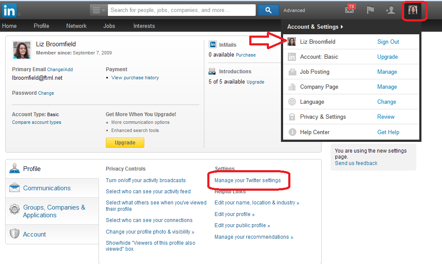Switch to the Communications tab
This screenshot has height=264, width=442.
tap(47, 188)
